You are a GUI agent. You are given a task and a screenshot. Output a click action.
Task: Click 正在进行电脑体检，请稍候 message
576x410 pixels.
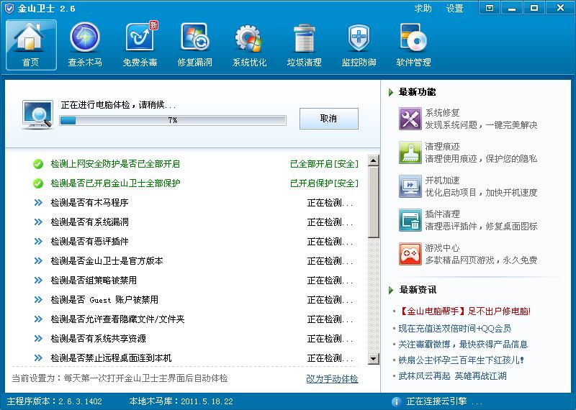[118, 105]
